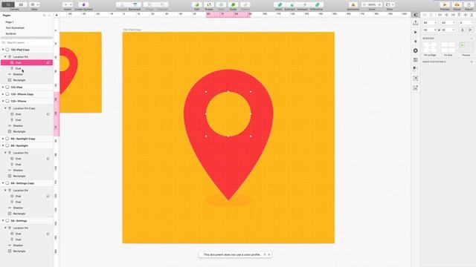Click the Preview toolbar icon
Viewport: 476px width, 267px height.
pyautogui.click(x=445, y=5)
